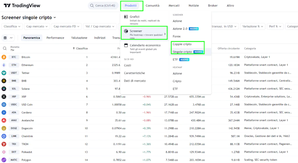298x163 pixels.
Task: Select the Calendario economico entry
Action: click(x=144, y=49)
